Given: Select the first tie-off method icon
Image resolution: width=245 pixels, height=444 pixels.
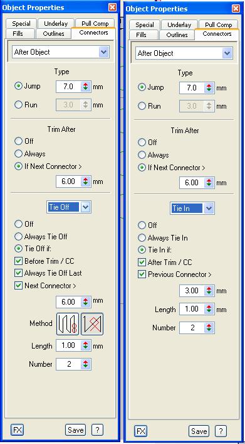Looking at the screenshot, I should pos(68,324).
